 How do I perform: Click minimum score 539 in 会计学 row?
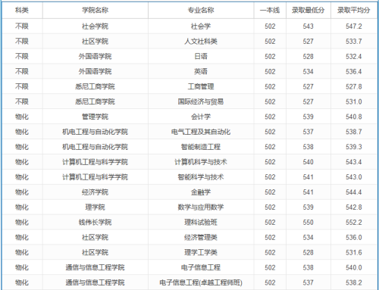[x=308, y=117]
